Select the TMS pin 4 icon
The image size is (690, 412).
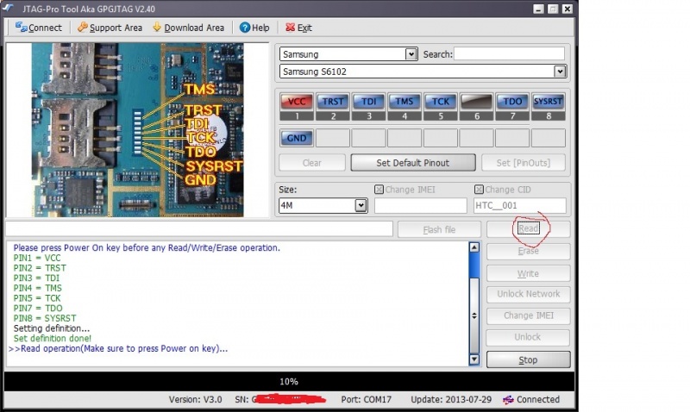point(405,102)
